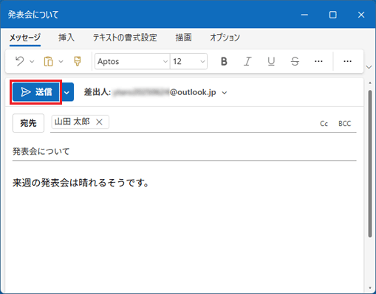
Task: Click the 宛先 recipients button
Action: (28, 123)
